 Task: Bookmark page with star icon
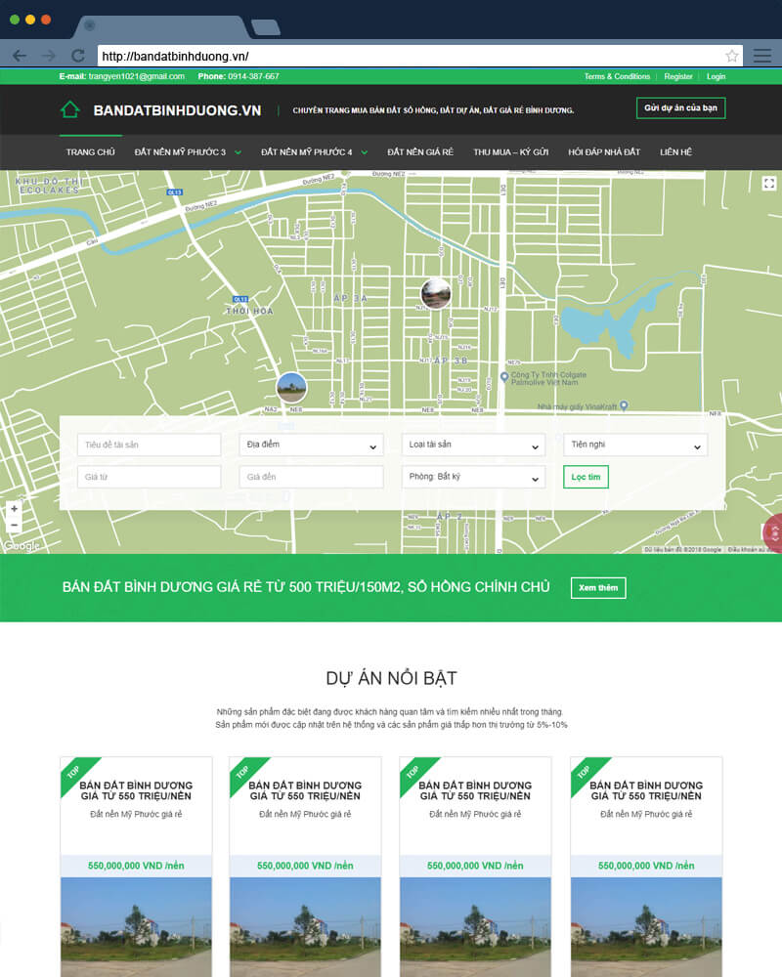coord(732,56)
